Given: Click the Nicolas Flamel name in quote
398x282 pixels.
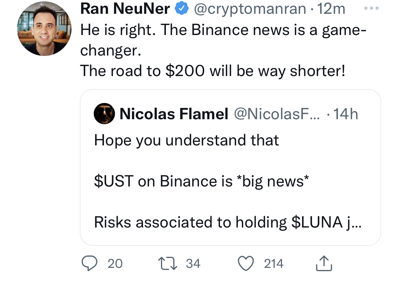Looking at the screenshot, I should (x=174, y=114).
